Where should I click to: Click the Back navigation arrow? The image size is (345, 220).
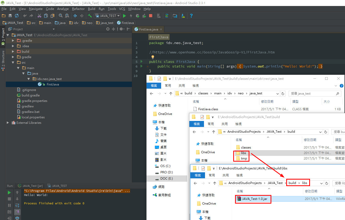[x=75, y=16]
